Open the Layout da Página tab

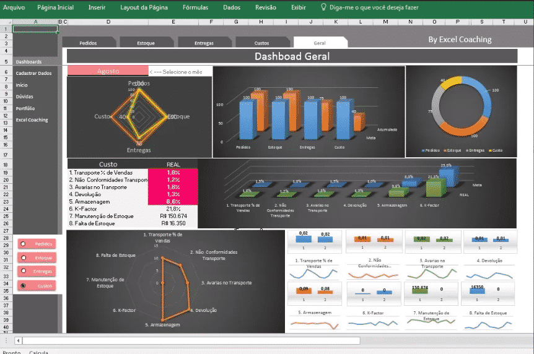144,7
